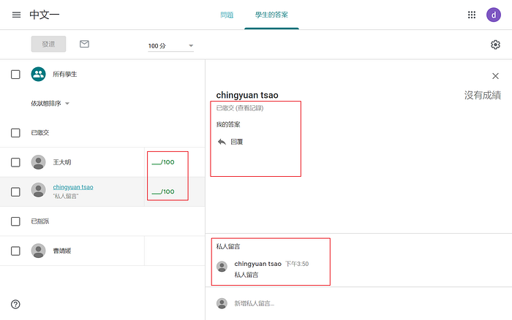Screen dimensions: 512x320
Task: Select the checkbox for 曹靖媛
Action: click(x=15, y=251)
